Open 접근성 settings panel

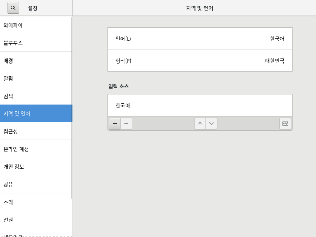pyautogui.click(x=36, y=131)
